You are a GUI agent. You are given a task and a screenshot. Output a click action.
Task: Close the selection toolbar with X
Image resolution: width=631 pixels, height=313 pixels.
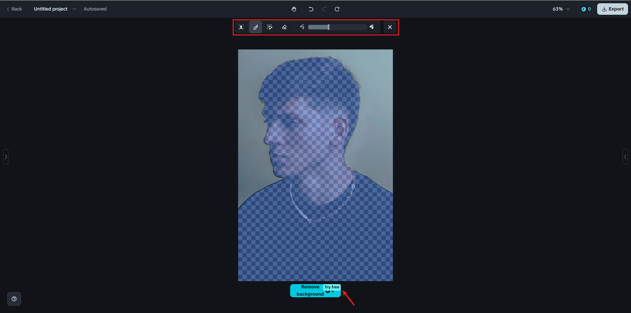pyautogui.click(x=390, y=27)
